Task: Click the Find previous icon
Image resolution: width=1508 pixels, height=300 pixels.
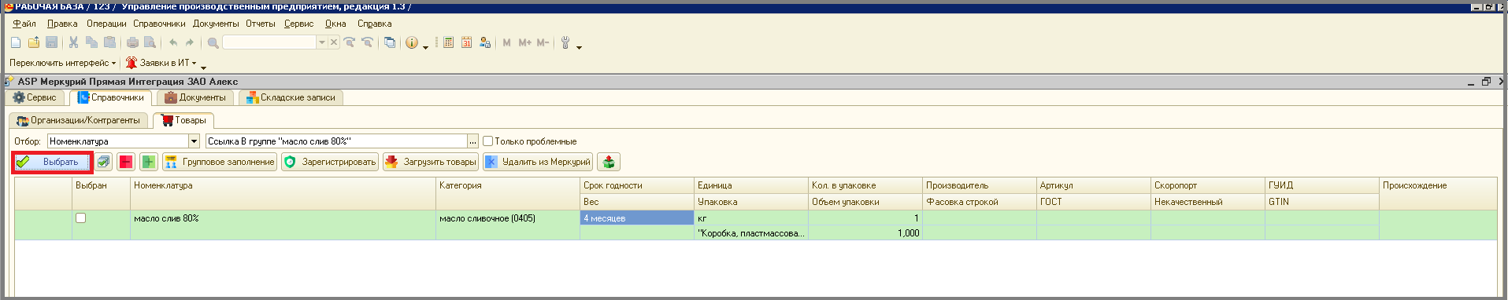Action: click(367, 42)
